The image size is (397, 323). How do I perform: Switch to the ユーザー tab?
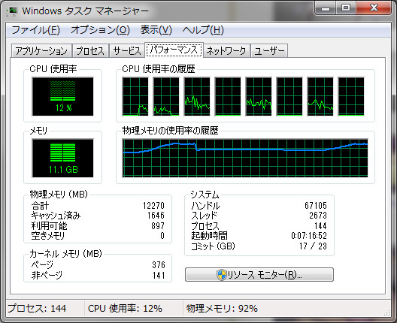click(x=269, y=51)
